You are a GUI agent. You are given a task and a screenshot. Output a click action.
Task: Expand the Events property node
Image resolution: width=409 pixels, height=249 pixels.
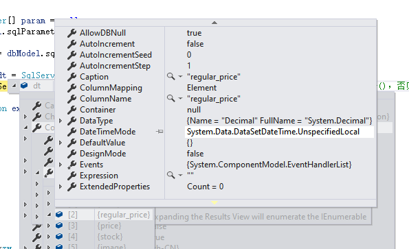(x=60, y=165)
